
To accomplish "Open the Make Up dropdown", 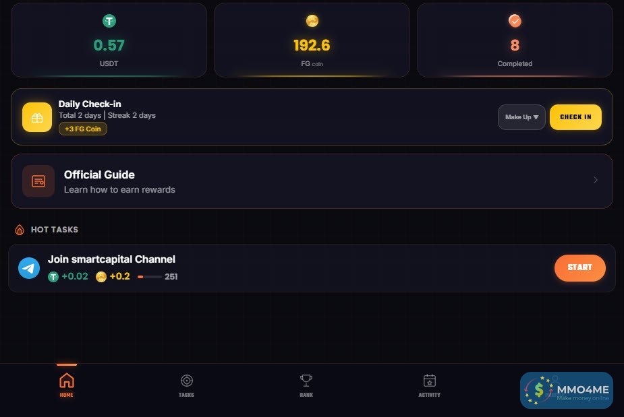I will pyautogui.click(x=521, y=117).
